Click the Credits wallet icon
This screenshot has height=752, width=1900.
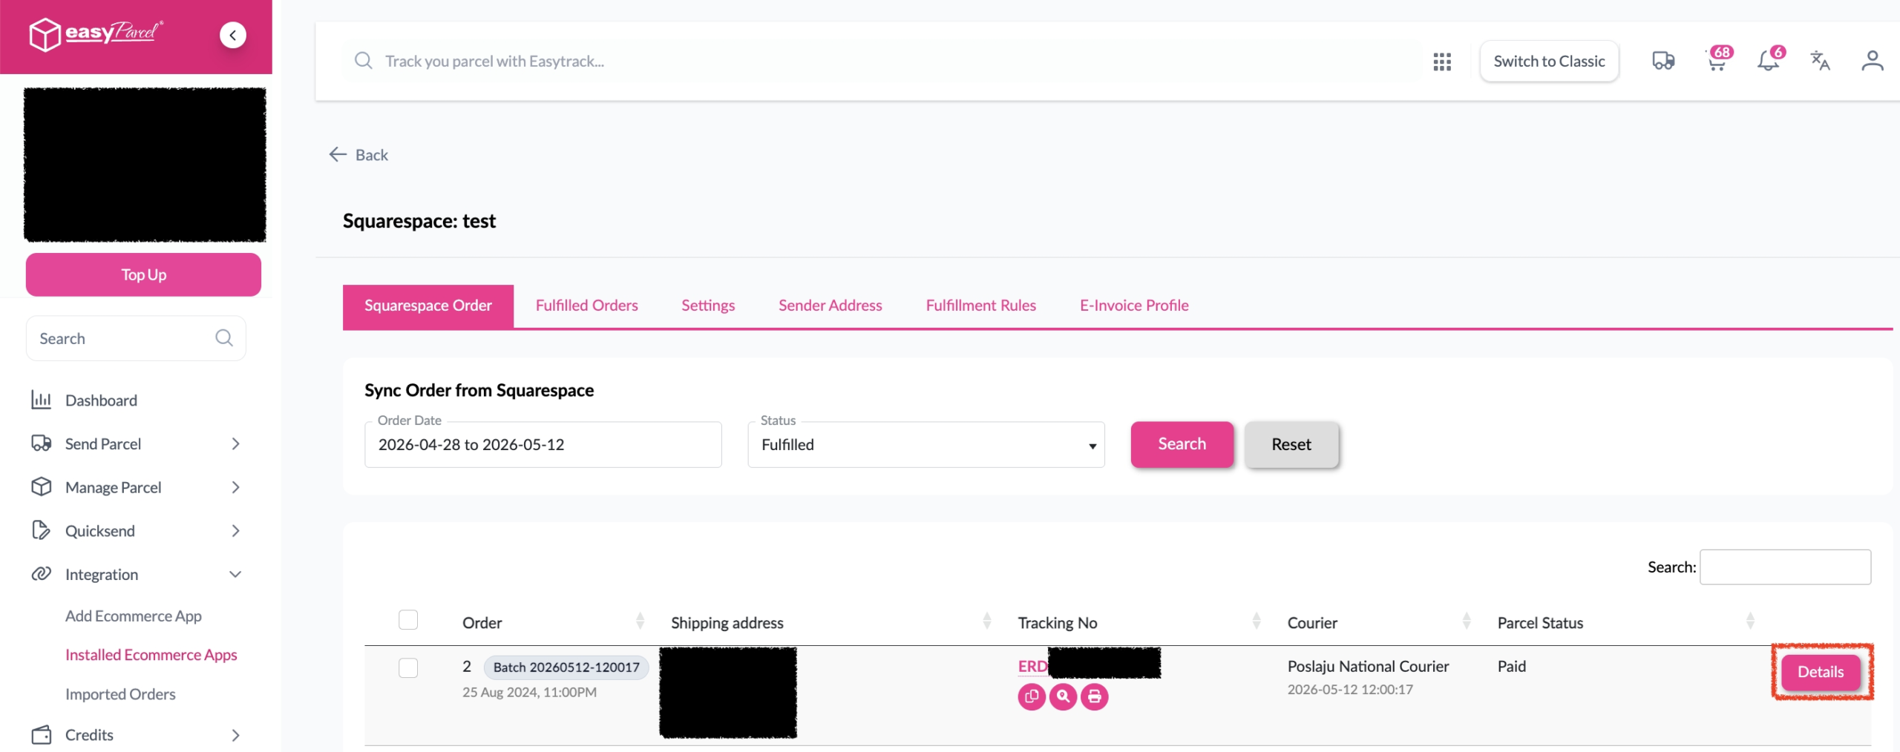42,735
